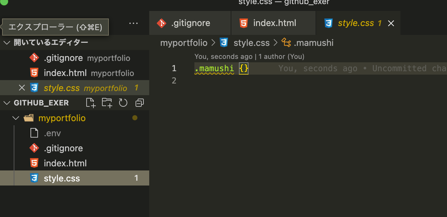This screenshot has width=447, height=217.
Task: Click the change count badge on style.css
Action: pyautogui.click(x=136, y=178)
